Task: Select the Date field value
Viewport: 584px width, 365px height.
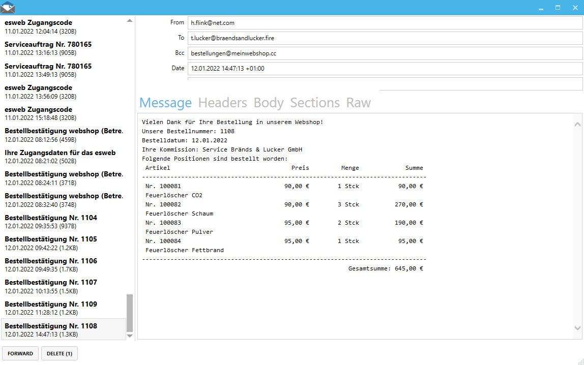Action: pos(385,69)
